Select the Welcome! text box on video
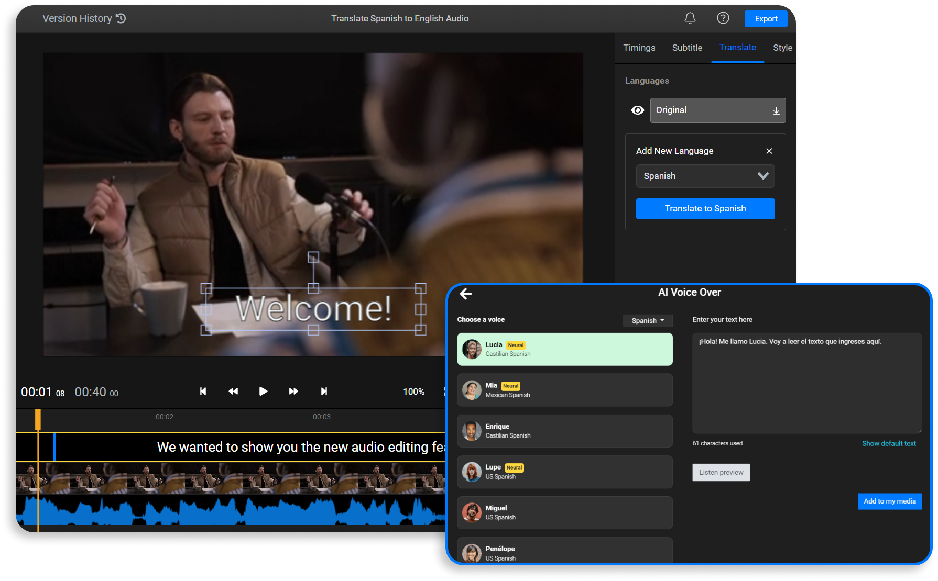The height and width of the screenshot is (581, 938). 313,309
